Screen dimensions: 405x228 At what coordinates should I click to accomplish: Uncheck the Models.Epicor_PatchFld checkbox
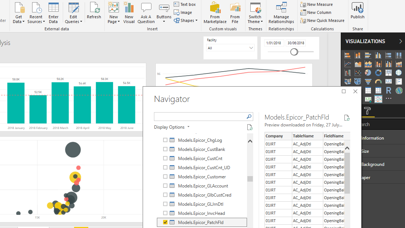click(x=165, y=222)
